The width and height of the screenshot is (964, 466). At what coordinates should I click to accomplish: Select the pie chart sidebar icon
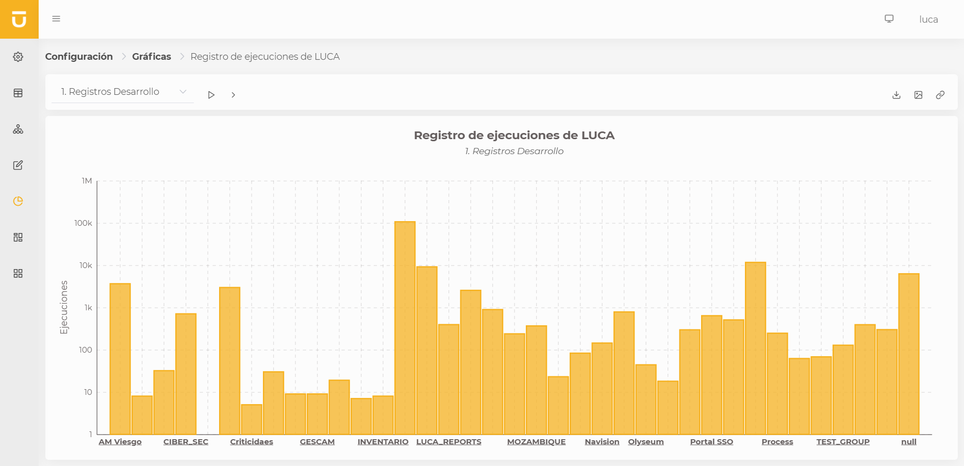tap(18, 201)
